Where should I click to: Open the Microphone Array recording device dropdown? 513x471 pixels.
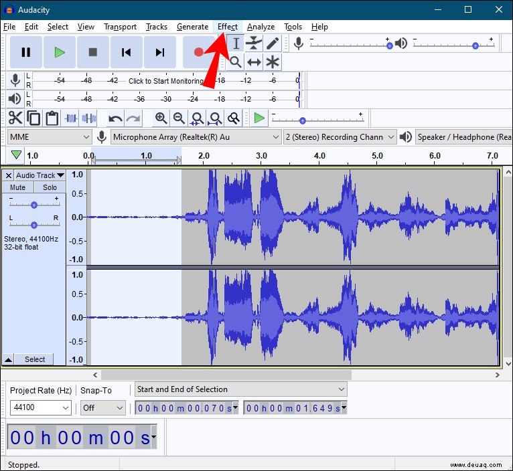tap(196, 137)
